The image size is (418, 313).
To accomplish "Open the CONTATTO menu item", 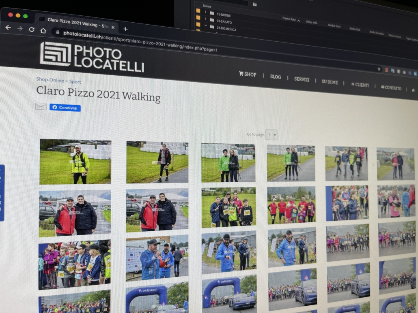I will click(391, 88).
